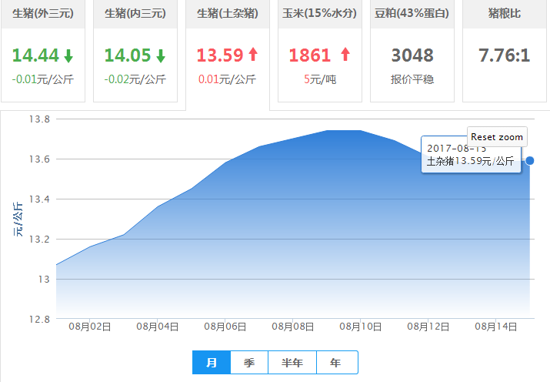Switch chart range to 季

point(249,362)
